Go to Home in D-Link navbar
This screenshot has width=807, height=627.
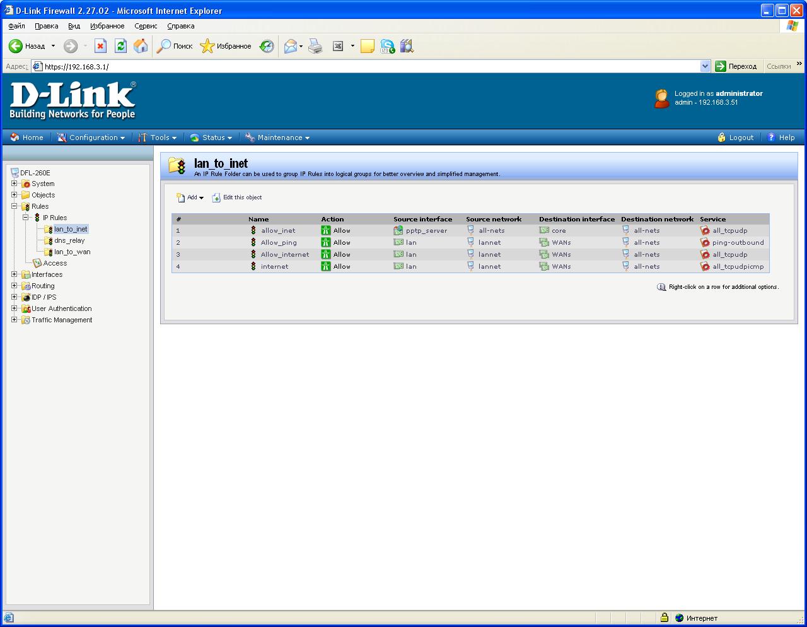[27, 138]
